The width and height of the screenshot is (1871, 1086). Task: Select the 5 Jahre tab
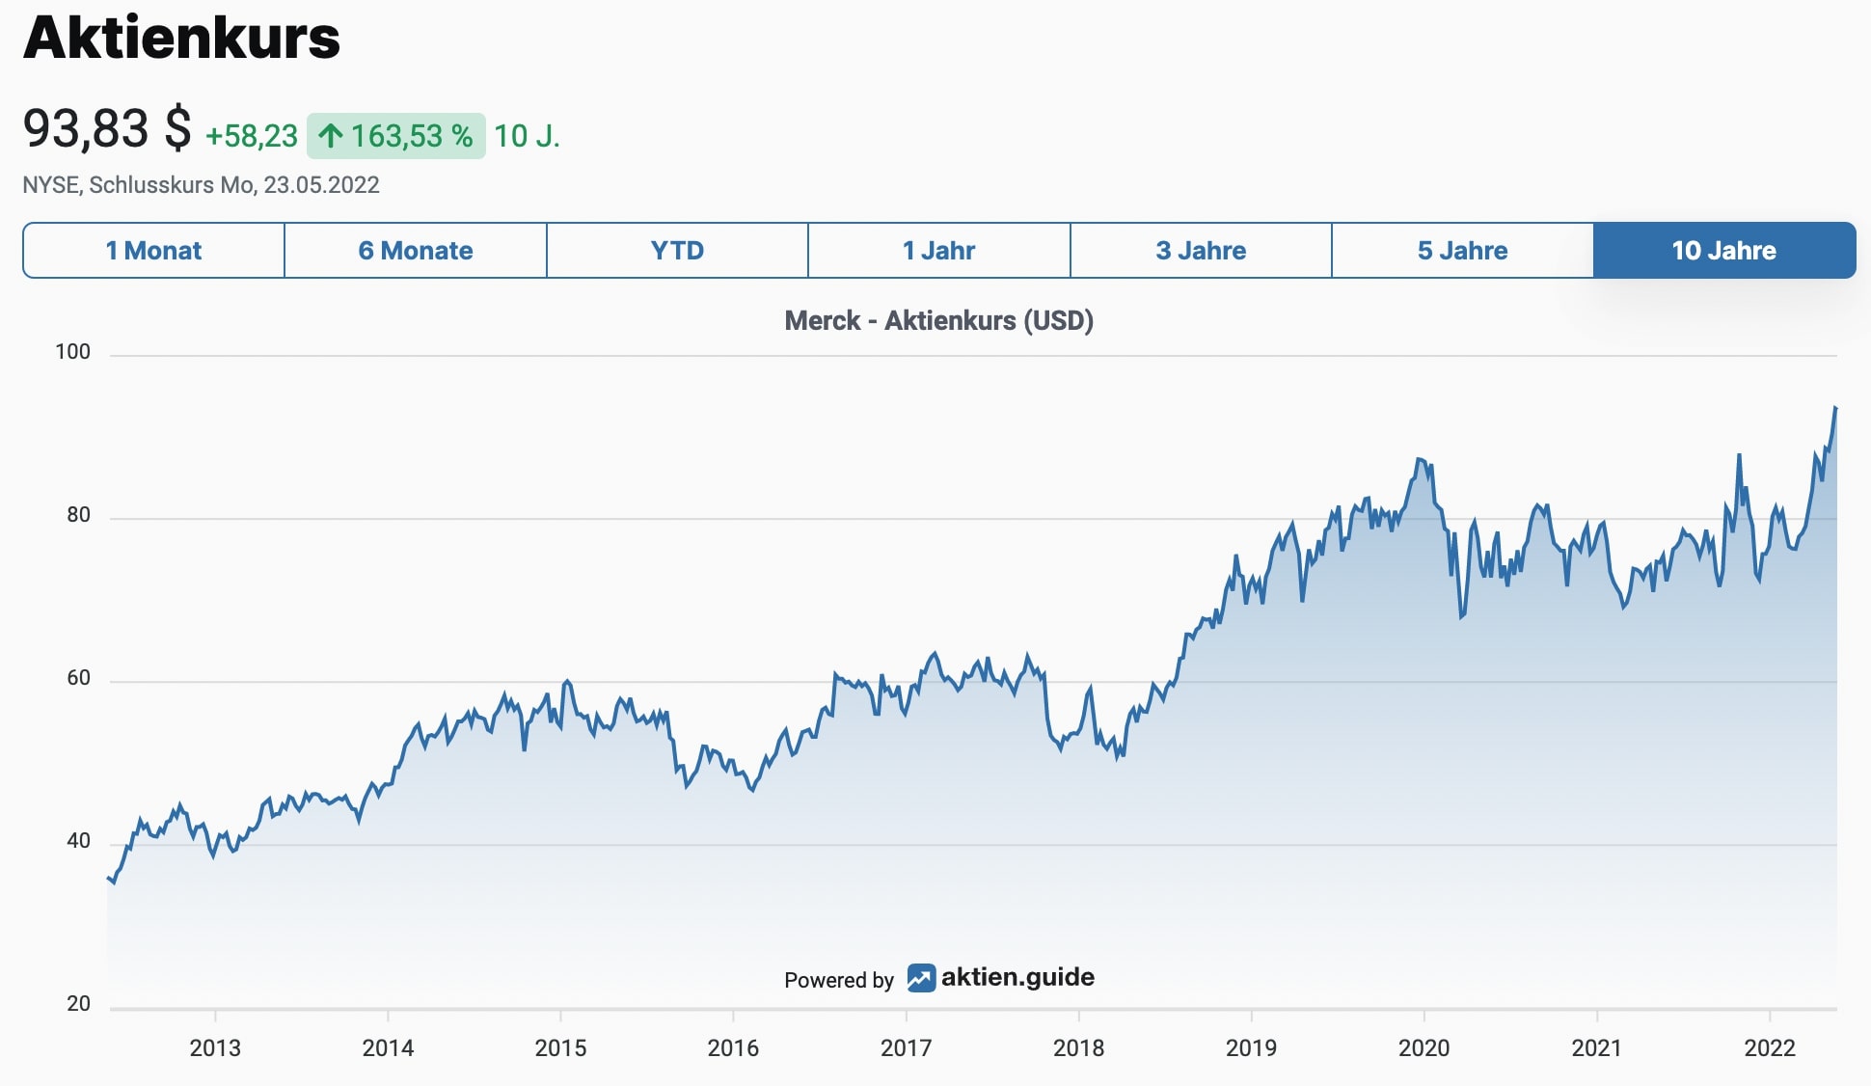[x=1463, y=251]
